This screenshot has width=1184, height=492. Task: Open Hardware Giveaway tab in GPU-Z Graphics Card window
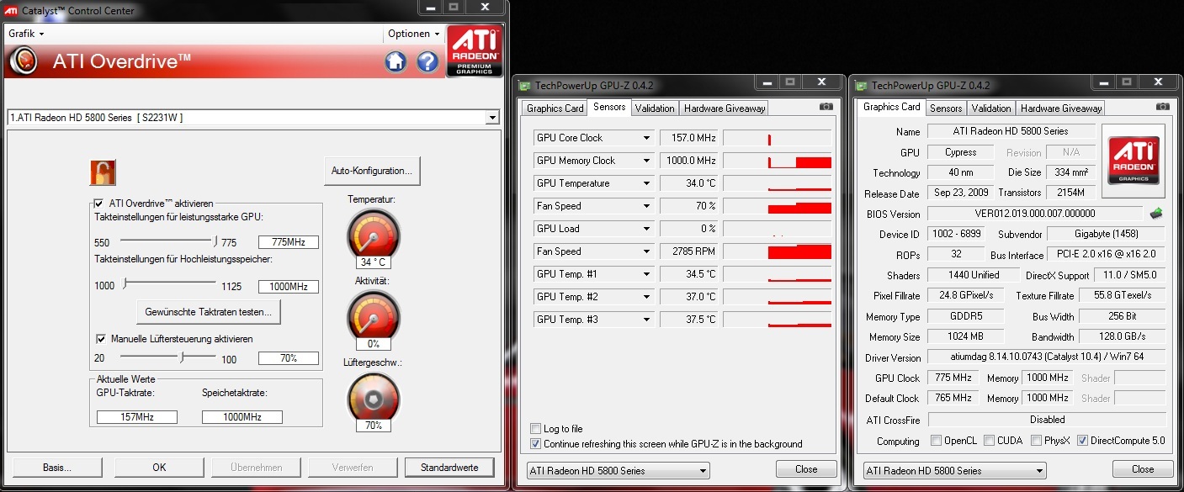point(1061,108)
